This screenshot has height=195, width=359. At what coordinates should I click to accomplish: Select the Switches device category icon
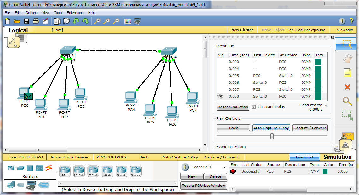point(20,168)
